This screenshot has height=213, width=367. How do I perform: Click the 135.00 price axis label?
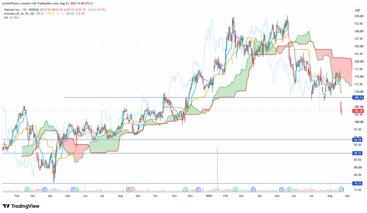[358, 16]
